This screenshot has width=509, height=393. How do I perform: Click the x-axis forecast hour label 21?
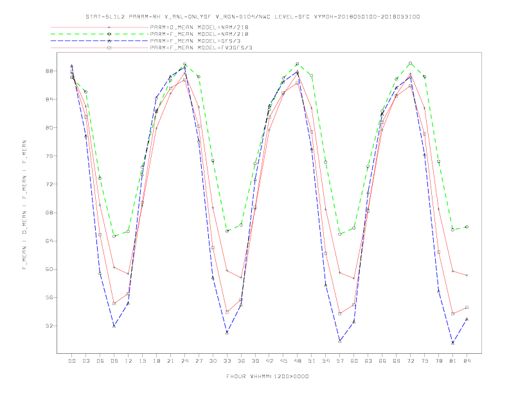170,361
